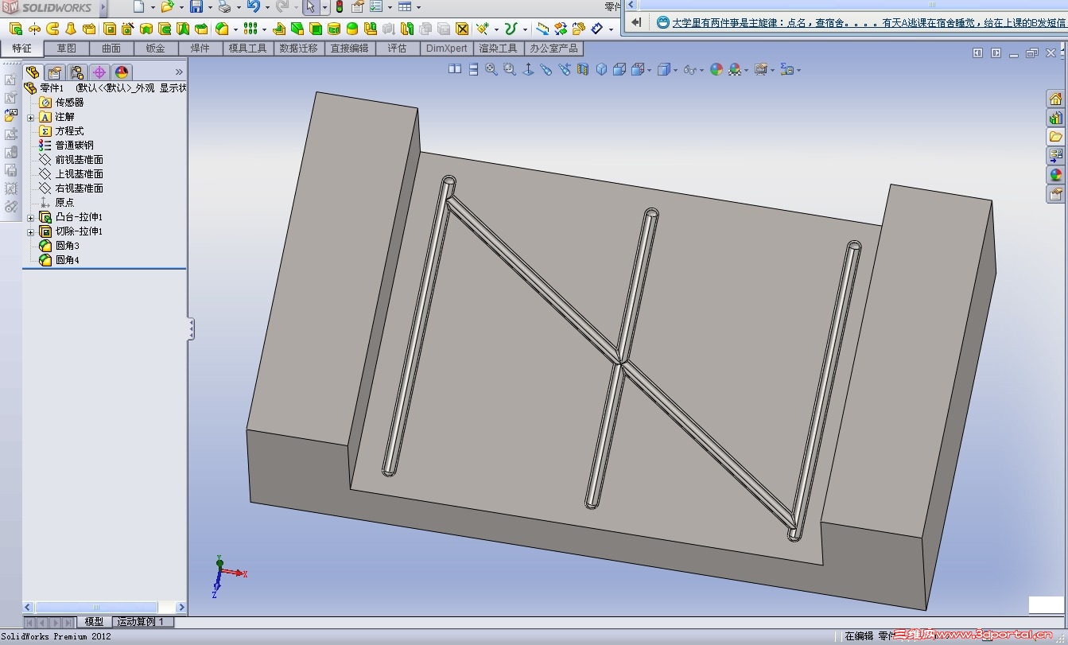The image size is (1068, 645).
Task: Click the Edit Appearance color-ball icon in view toolbar
Action: [x=717, y=70]
